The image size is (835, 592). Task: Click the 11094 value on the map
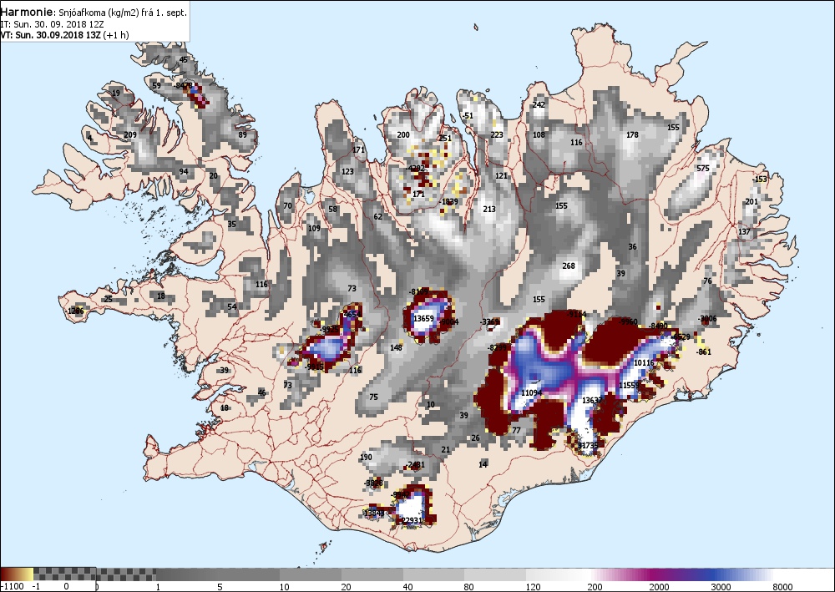pyautogui.click(x=531, y=392)
